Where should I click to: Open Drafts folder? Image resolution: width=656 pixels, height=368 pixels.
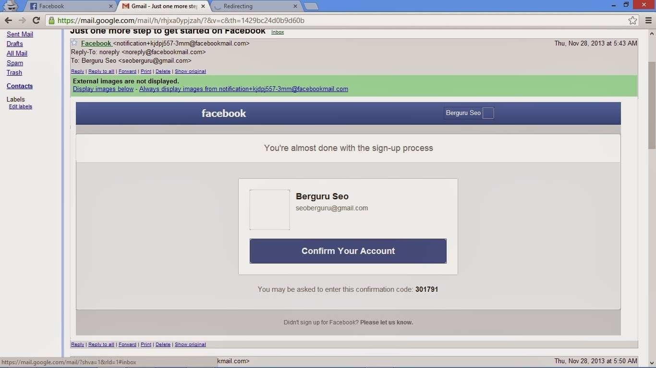point(14,44)
